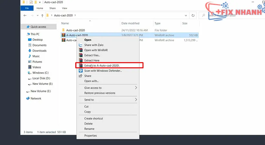Open Music in navigation pane
The image size is (265, 145).
[x=36, y=56]
